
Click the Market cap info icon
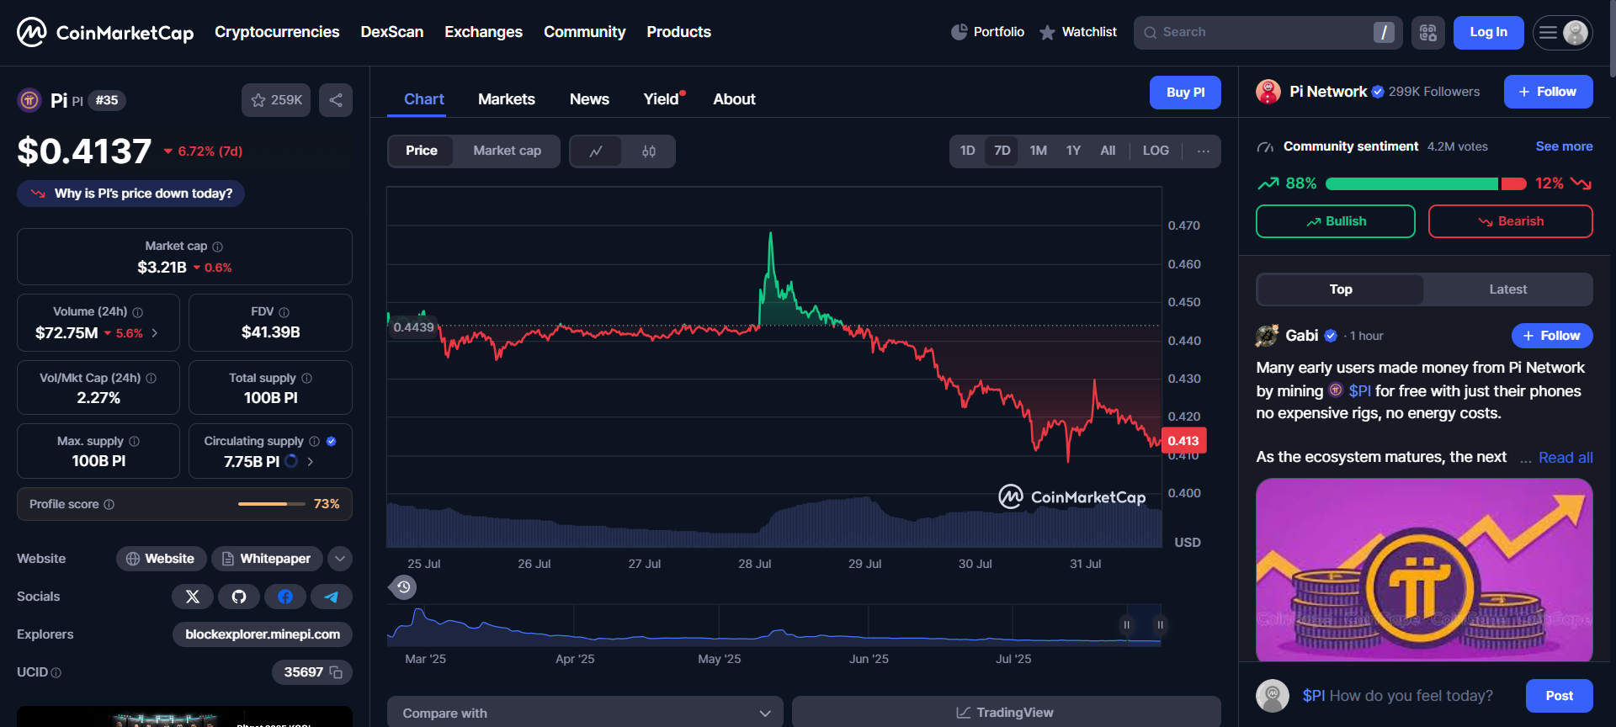(x=218, y=247)
